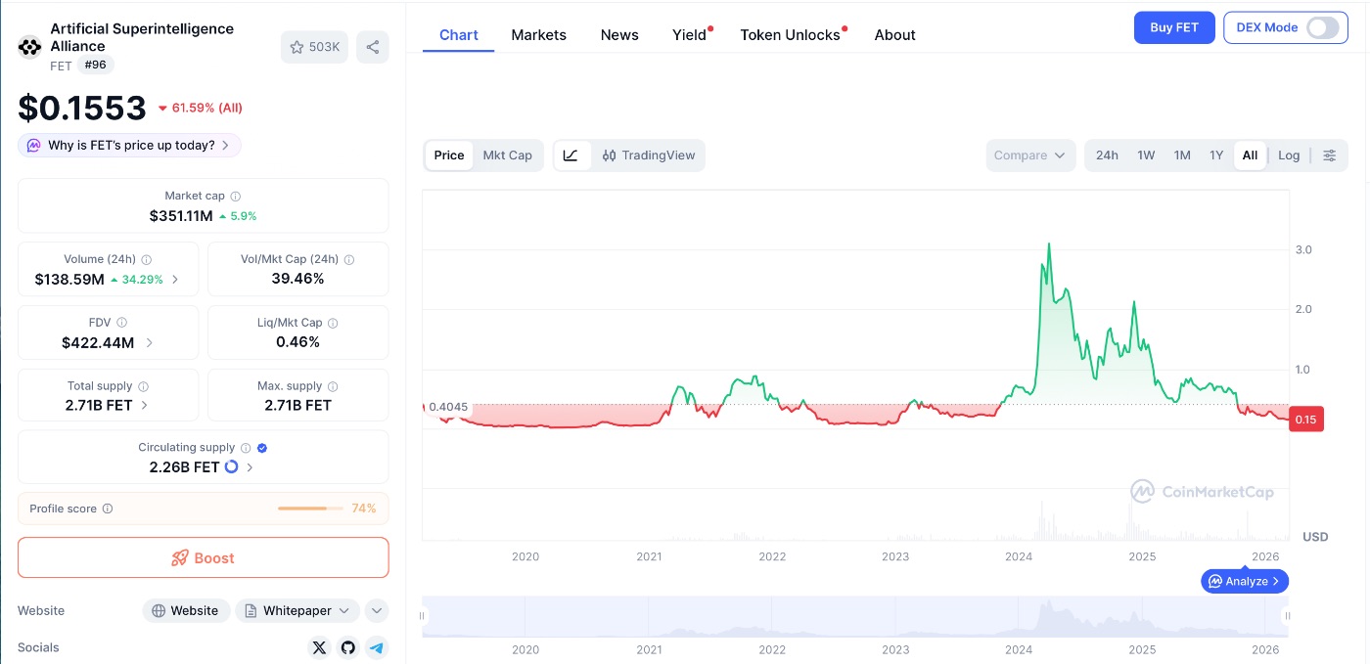1370x664 pixels.
Task: Open FET's X (Twitter) profile icon
Action: [319, 647]
